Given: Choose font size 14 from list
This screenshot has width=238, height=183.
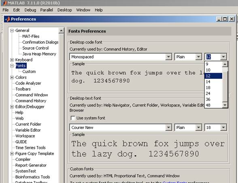Looking at the screenshot, I should click(213, 82).
